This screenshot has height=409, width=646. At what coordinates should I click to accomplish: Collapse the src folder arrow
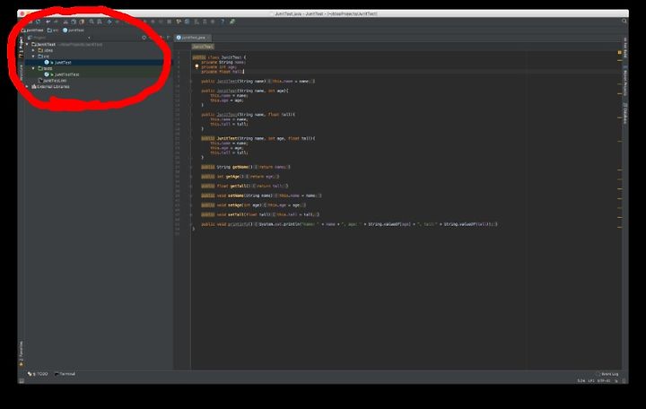(33, 57)
